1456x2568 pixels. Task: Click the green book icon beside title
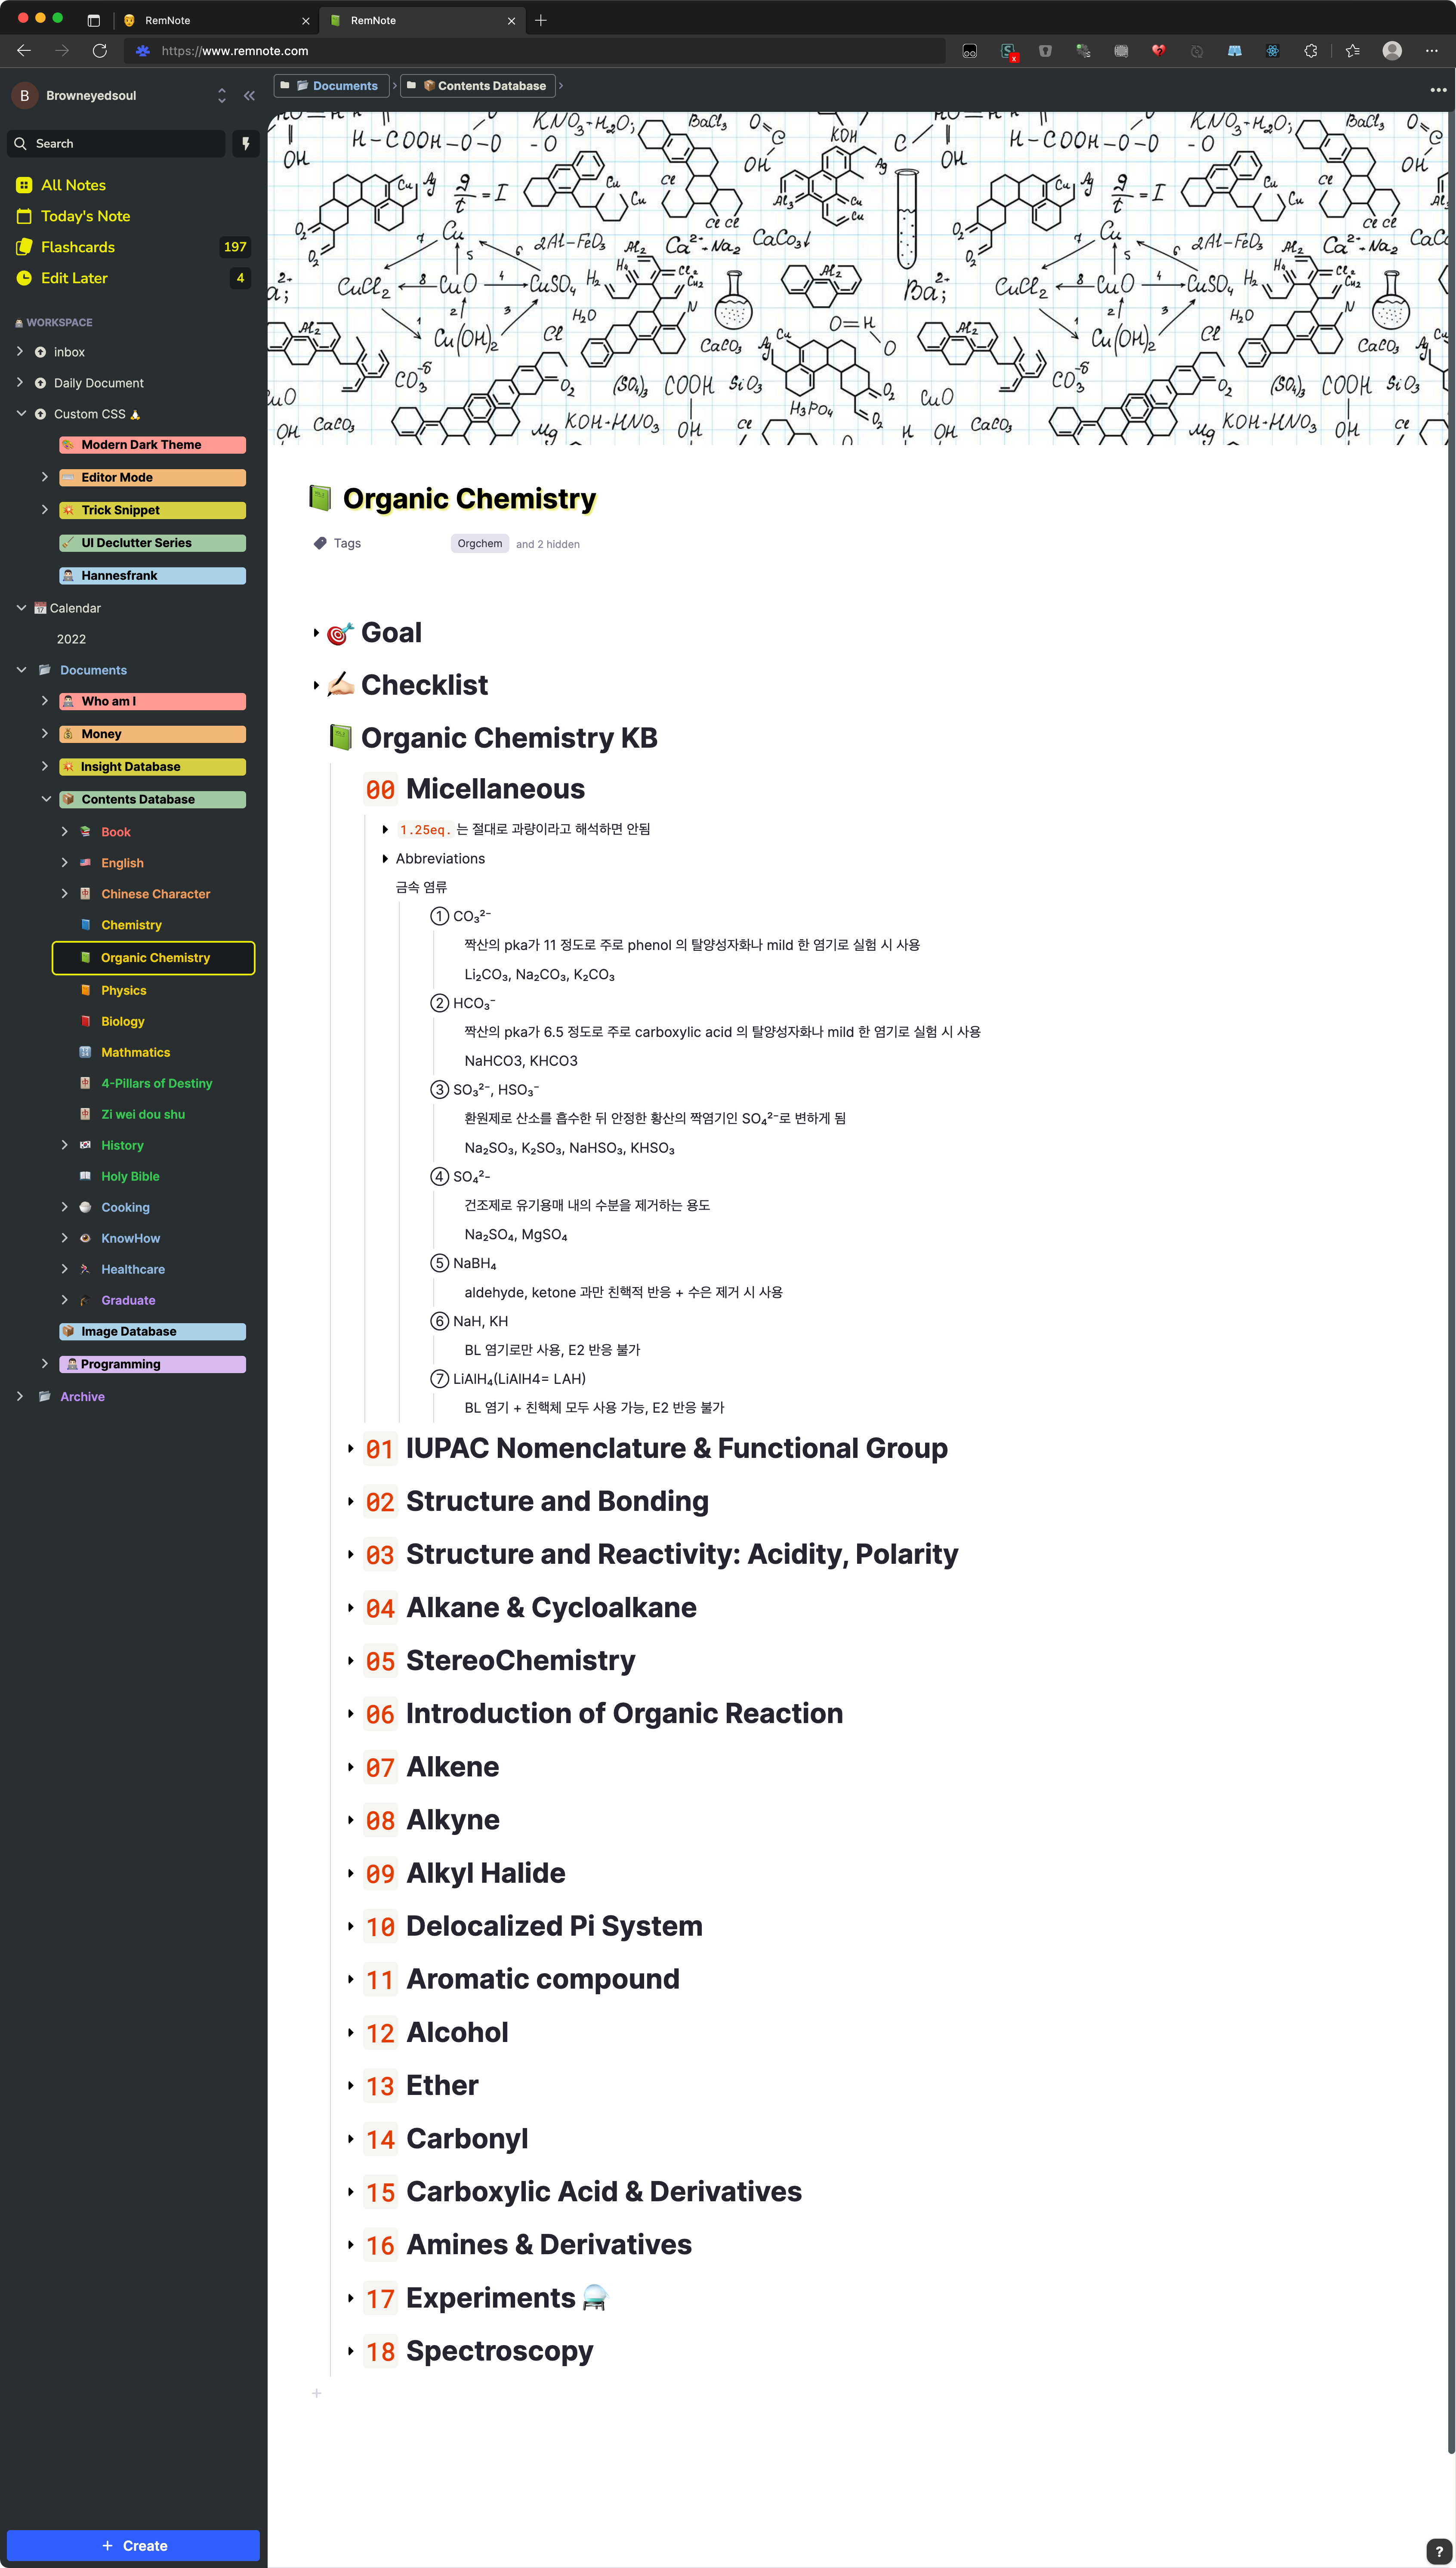[320, 497]
